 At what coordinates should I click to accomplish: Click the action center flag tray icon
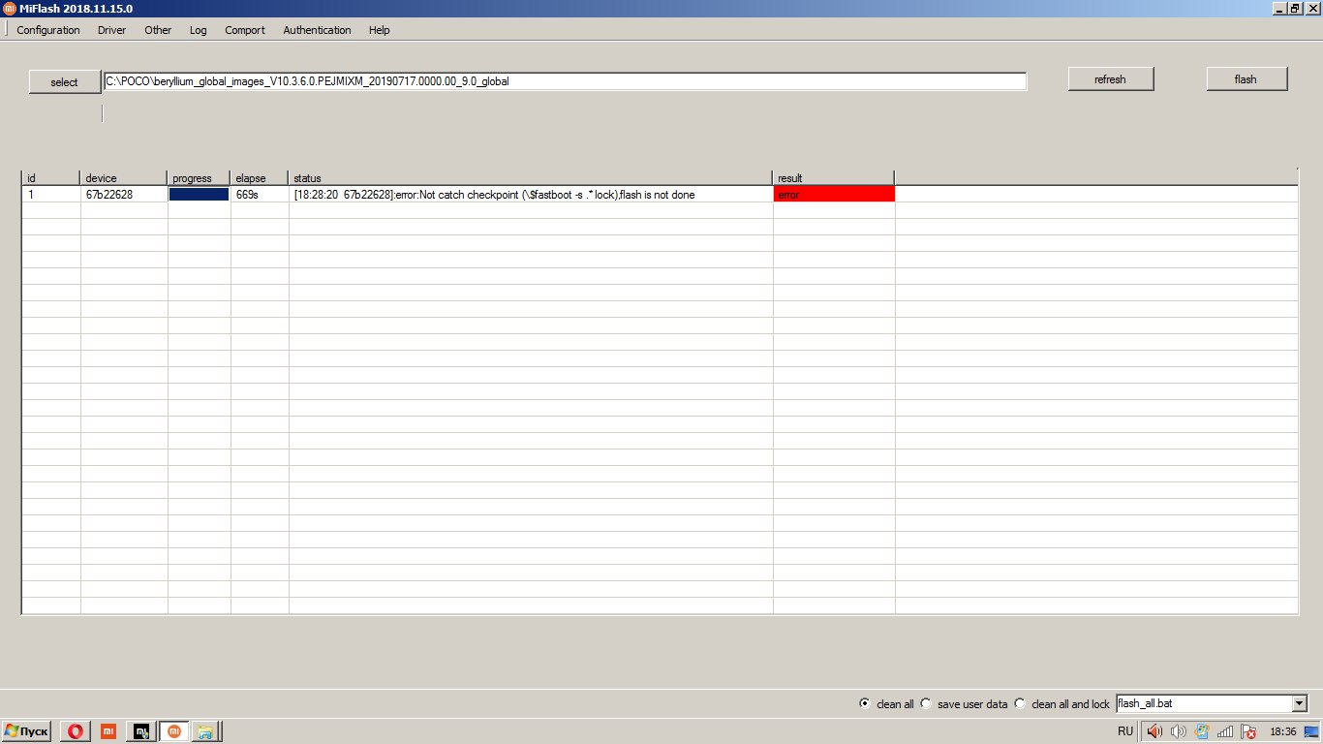[x=1249, y=731]
